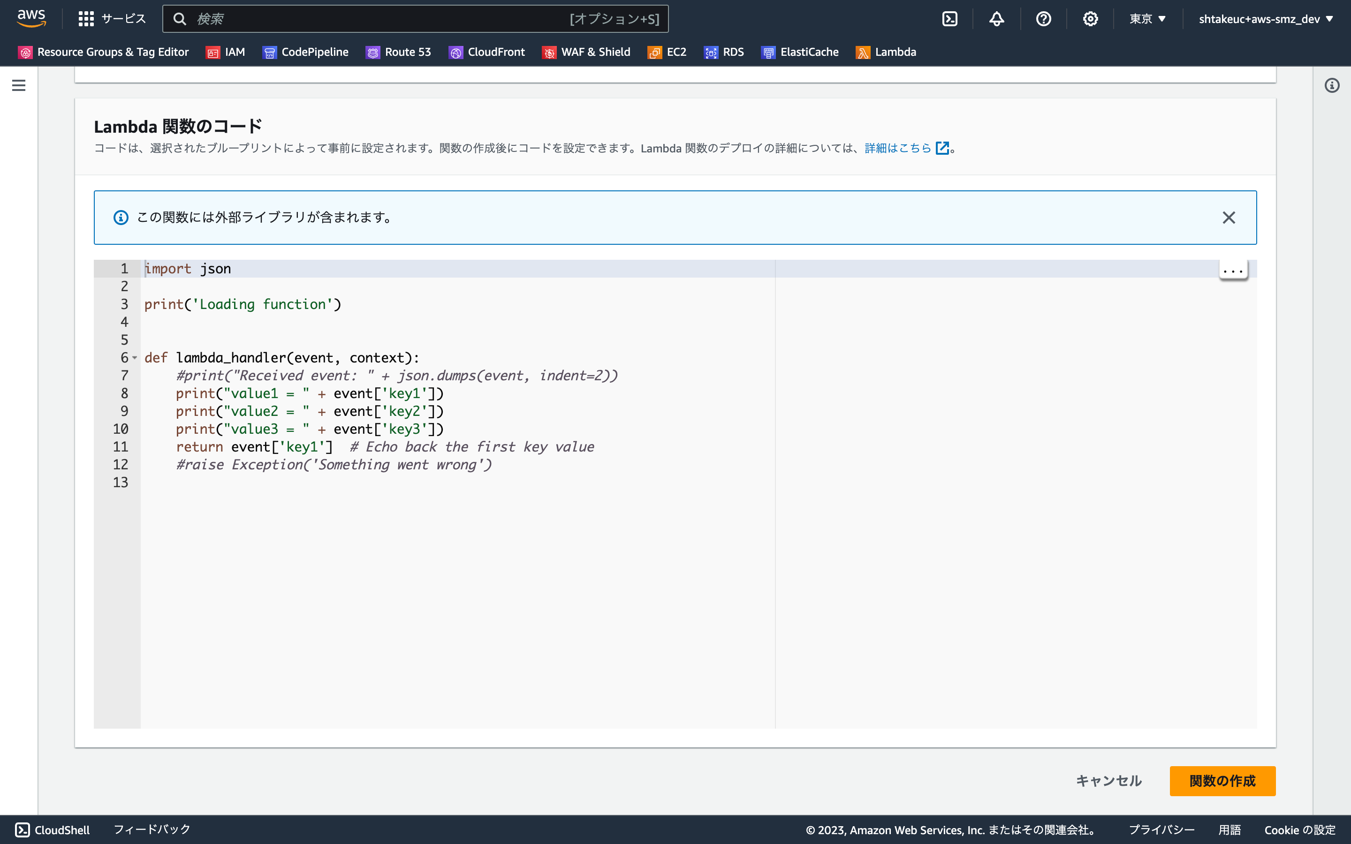Screen dimensions: 1351x844
Task: Click the Route 53 favorite icon
Action: point(373,53)
